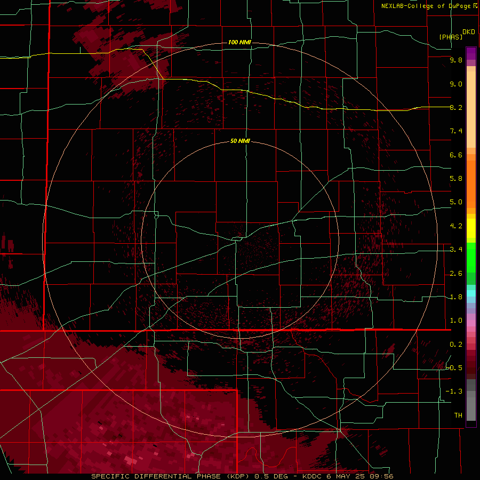Pick the bright green segment of the color bar

[471, 257]
